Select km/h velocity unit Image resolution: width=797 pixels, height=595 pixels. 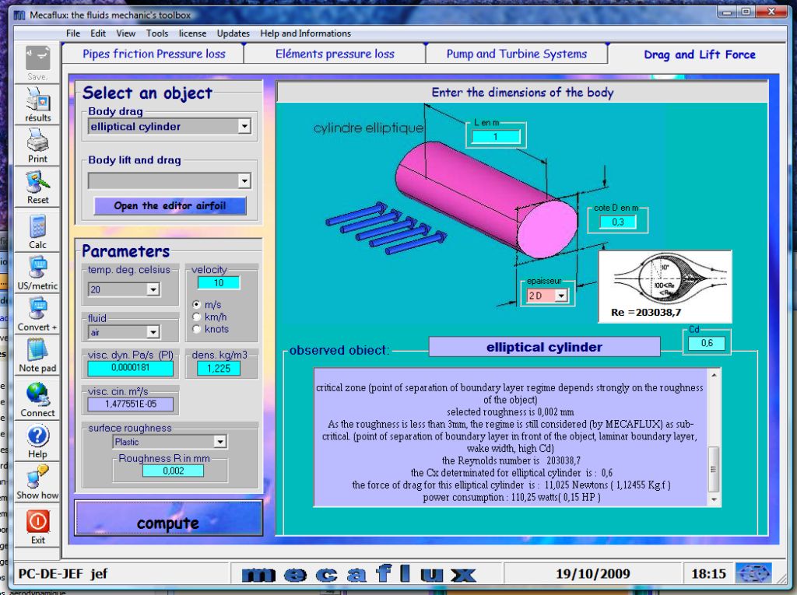pos(197,317)
